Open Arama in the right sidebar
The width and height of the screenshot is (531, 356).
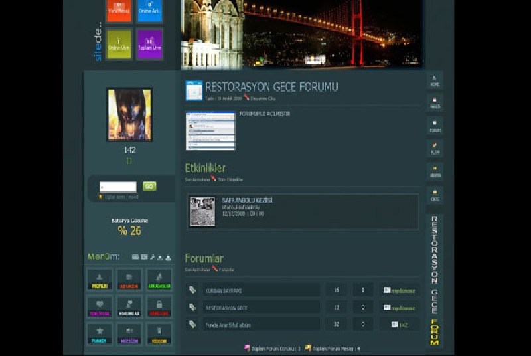(435, 172)
